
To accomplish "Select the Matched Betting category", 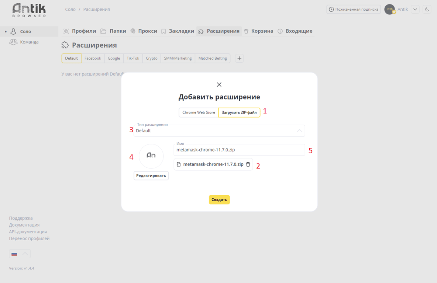I will (213, 59).
